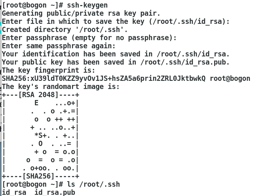Click the 'Generating public/private rsa key pair' line
The image size is (273, 196).
[x=81, y=13]
